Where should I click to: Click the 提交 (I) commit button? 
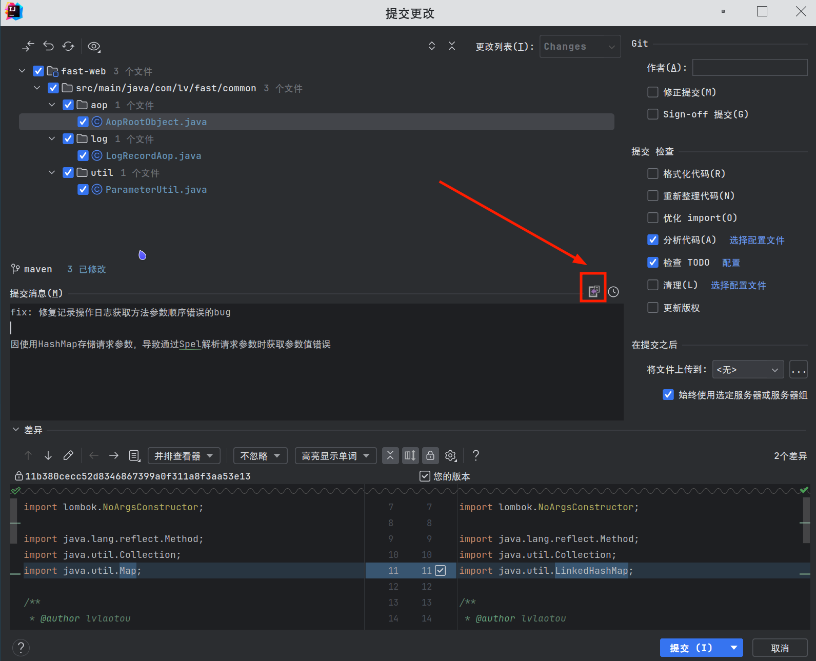pos(692,648)
